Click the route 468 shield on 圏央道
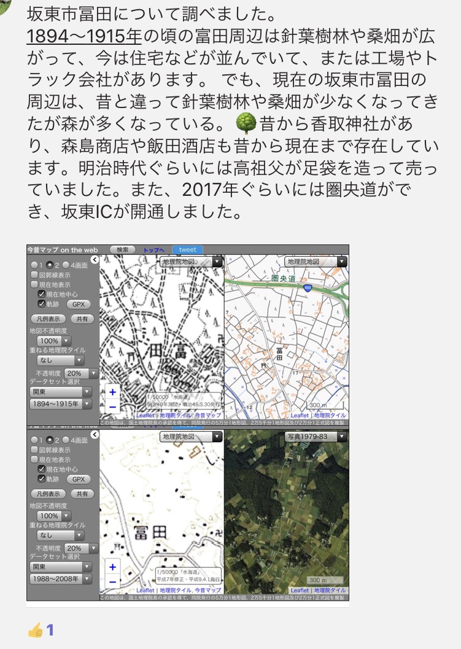 (308, 288)
